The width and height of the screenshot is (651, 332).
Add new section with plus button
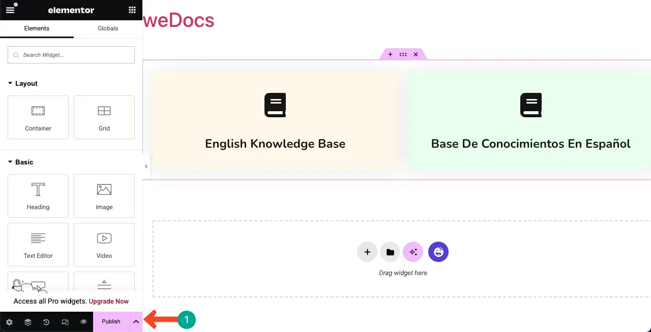tap(367, 252)
